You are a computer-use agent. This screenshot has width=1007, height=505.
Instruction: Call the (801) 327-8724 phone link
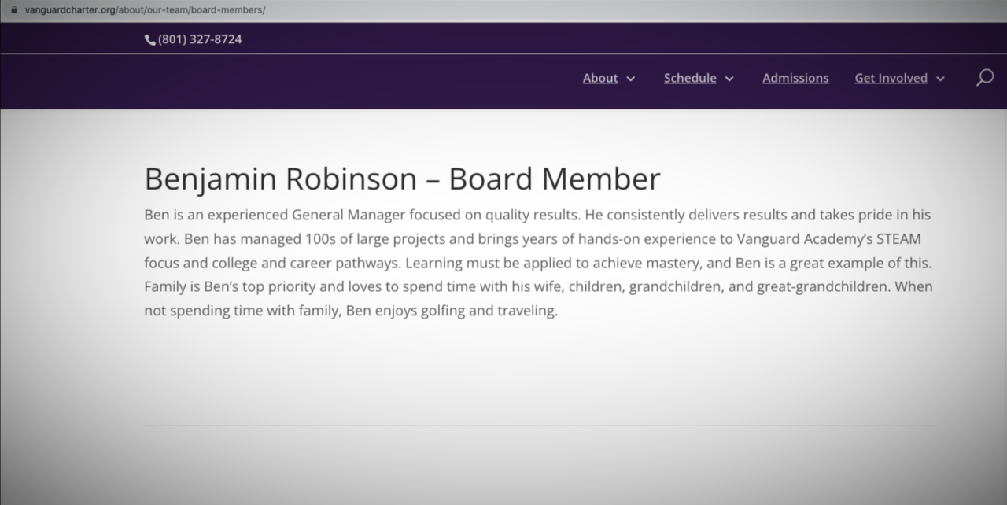200,39
